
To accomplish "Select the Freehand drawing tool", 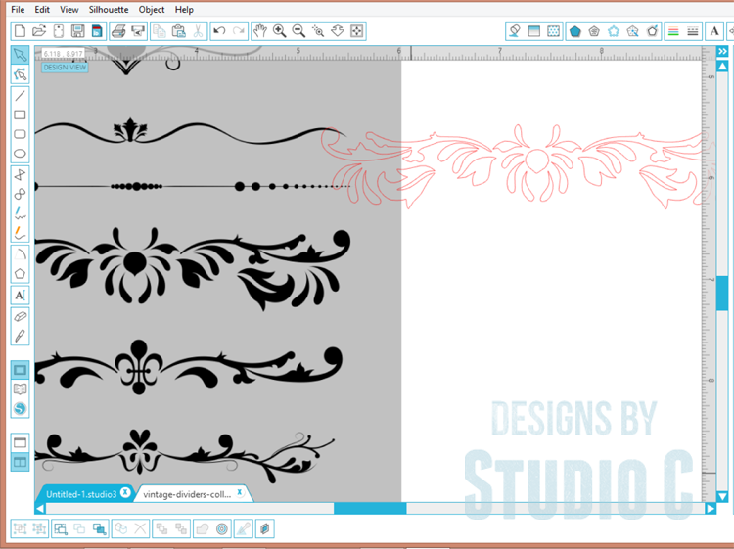I will pos(20,213).
